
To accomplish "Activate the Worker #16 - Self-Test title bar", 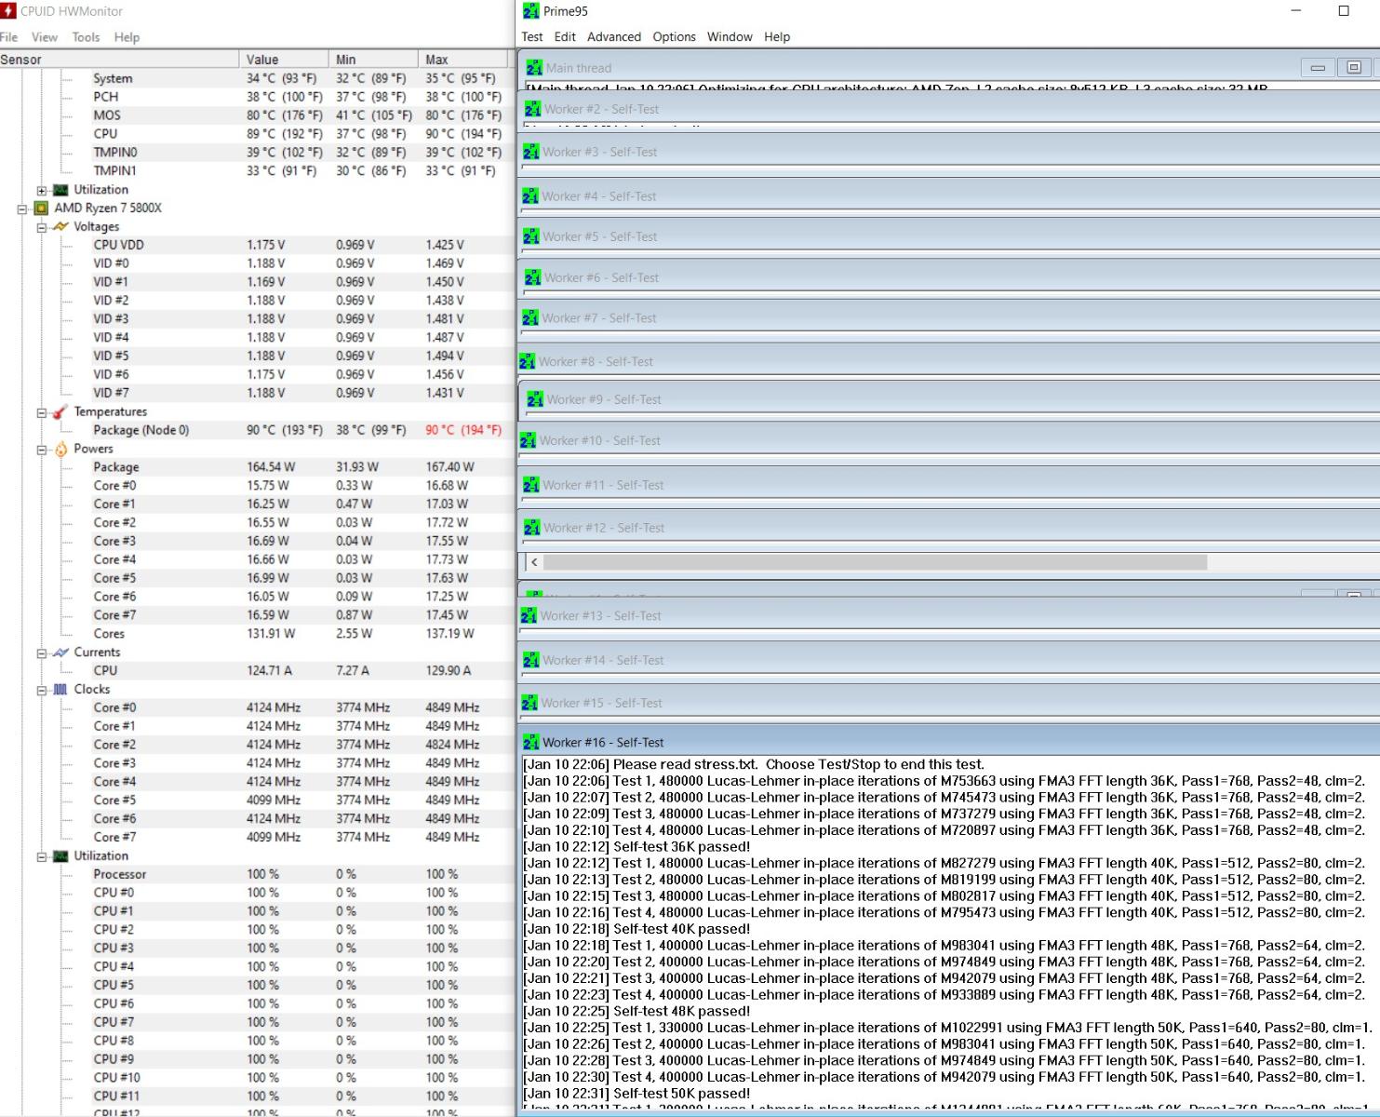I will tap(949, 743).
